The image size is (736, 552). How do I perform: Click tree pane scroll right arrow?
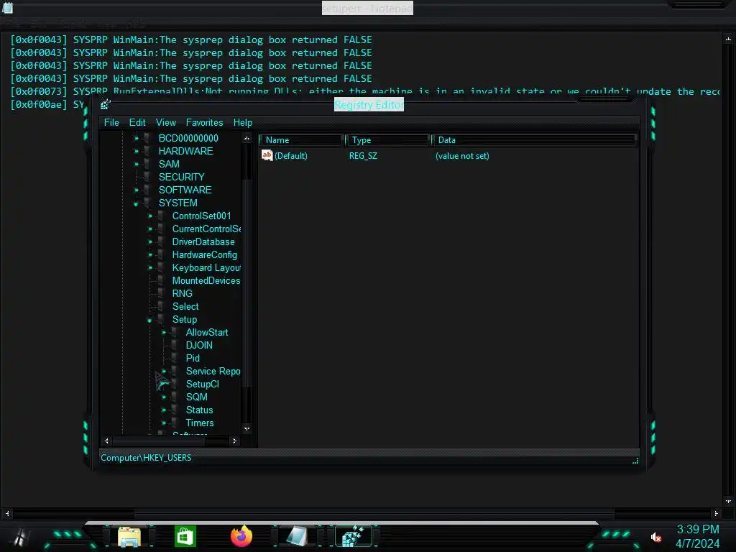pos(234,441)
